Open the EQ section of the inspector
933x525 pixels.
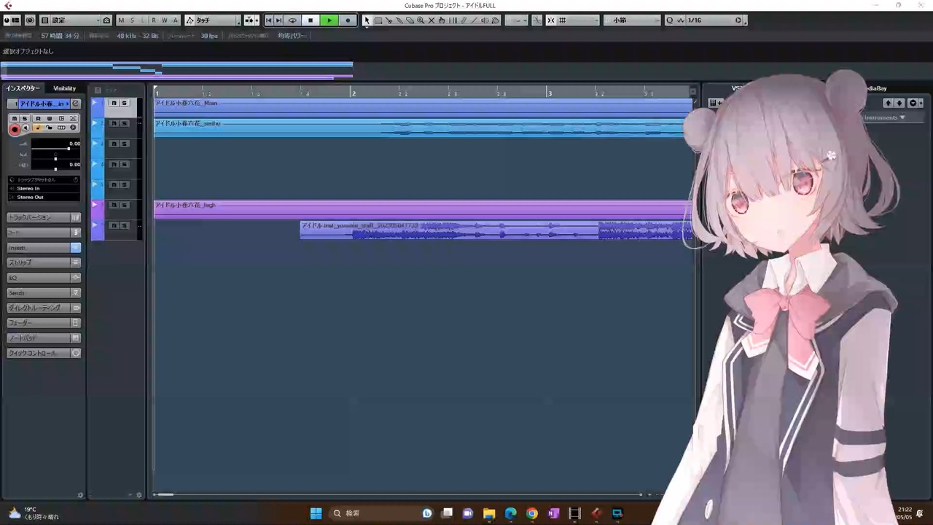43,278
